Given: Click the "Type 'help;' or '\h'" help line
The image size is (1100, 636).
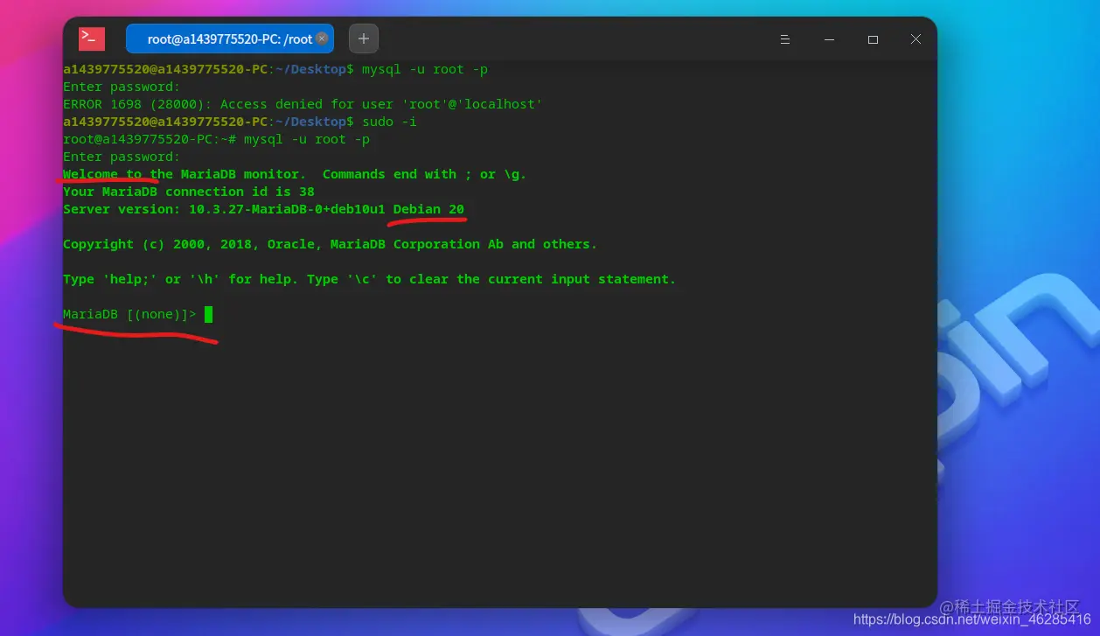Looking at the screenshot, I should point(369,279).
